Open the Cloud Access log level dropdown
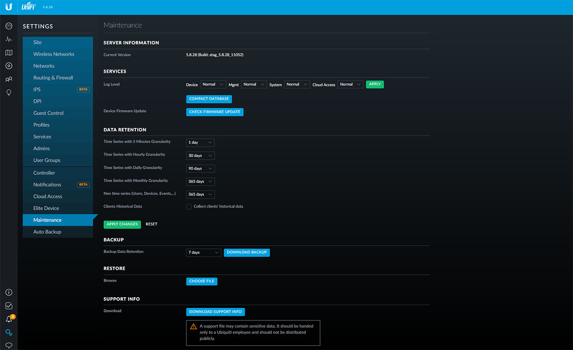573x350 pixels. tap(350, 84)
